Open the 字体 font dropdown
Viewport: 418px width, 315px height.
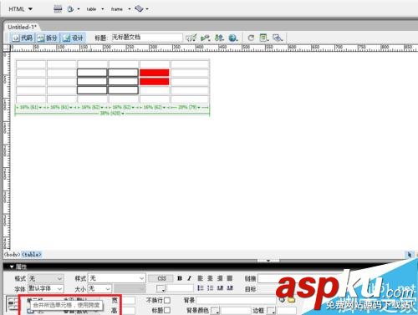(x=46, y=288)
